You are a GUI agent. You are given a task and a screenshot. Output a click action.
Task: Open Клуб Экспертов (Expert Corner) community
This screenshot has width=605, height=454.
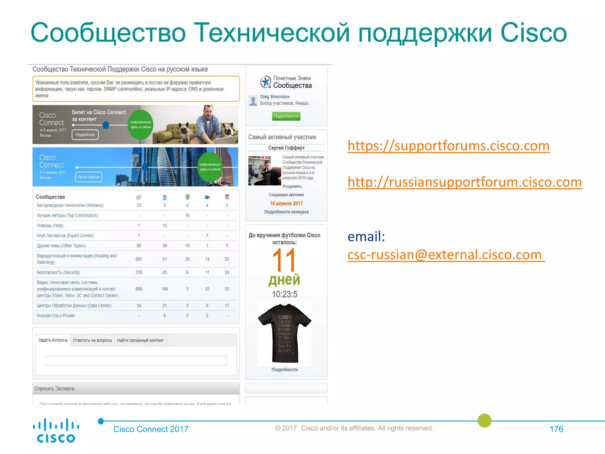65,236
